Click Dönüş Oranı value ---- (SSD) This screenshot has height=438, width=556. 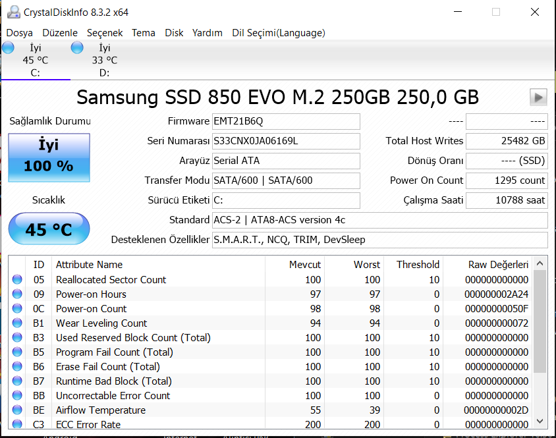click(507, 161)
